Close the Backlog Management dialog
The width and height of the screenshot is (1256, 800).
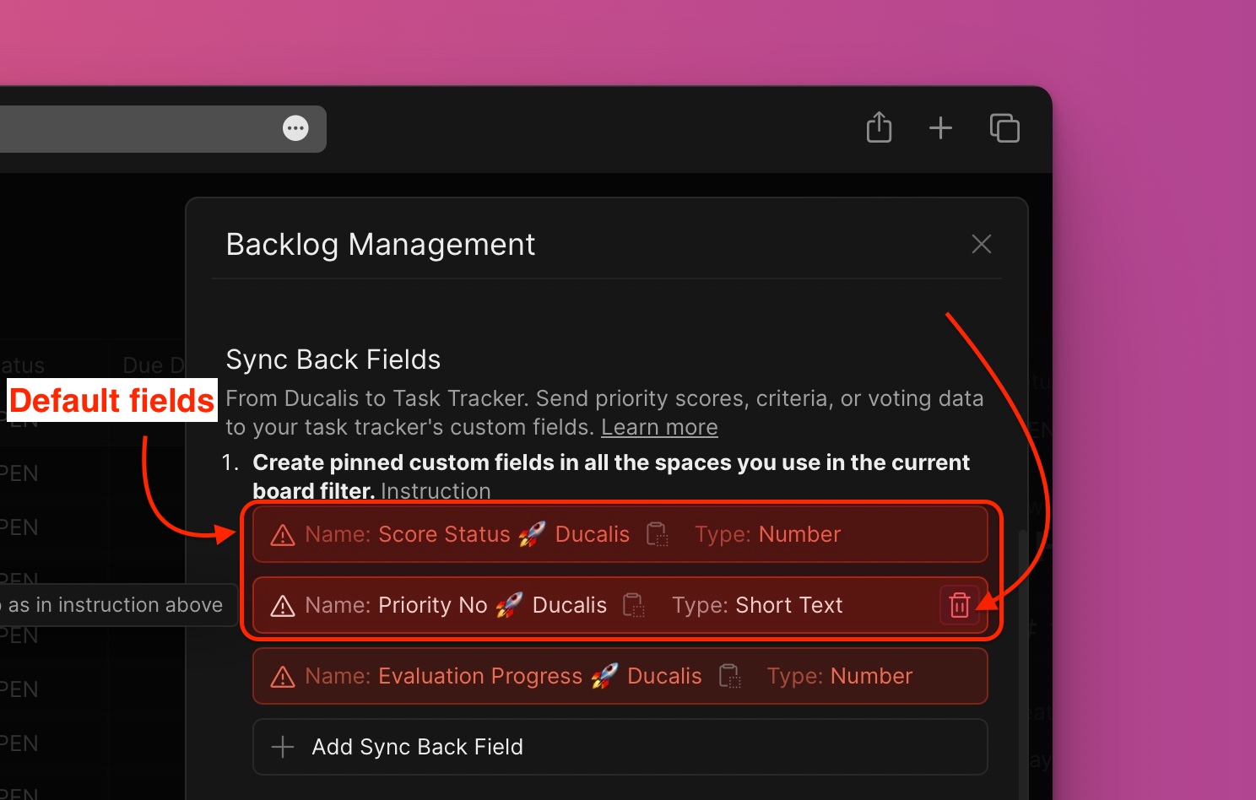(981, 244)
